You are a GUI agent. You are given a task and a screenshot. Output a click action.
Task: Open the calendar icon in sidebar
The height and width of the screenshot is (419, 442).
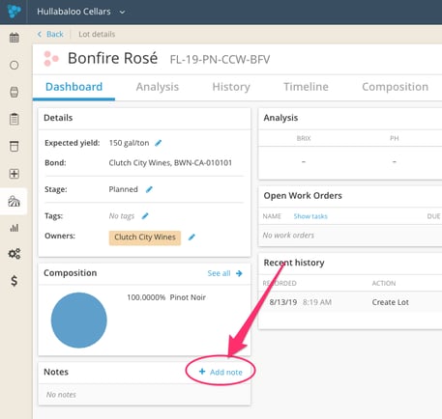(x=14, y=38)
